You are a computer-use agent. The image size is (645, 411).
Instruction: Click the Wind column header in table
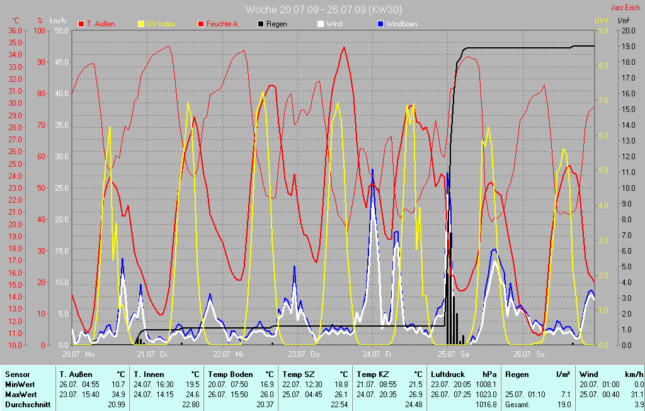coord(589,374)
